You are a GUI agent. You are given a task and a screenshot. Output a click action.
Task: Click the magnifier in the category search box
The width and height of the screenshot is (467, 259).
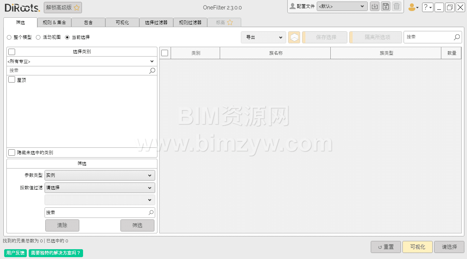coord(152,70)
